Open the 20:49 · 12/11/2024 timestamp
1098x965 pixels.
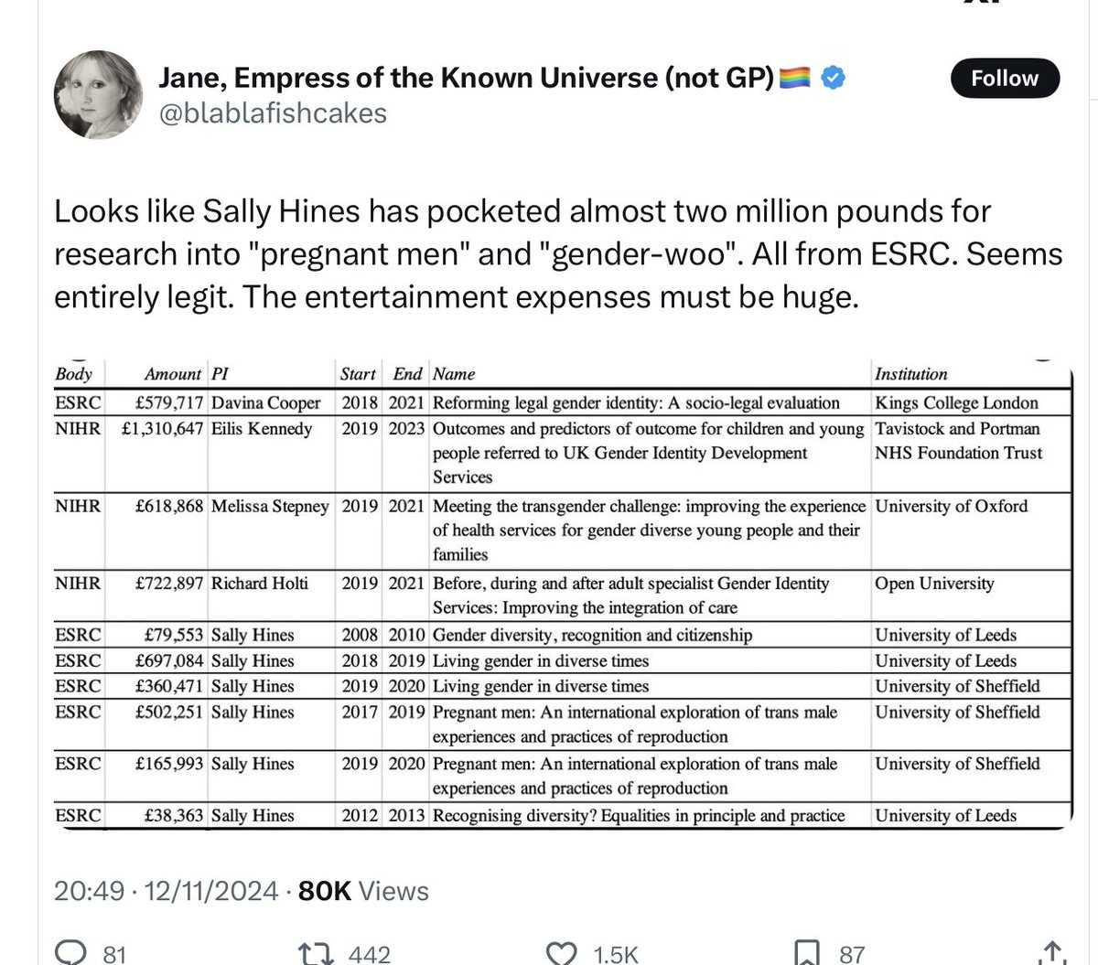coord(166,890)
